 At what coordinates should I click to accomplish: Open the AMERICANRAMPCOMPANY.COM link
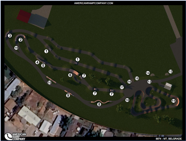tap(93, 3)
